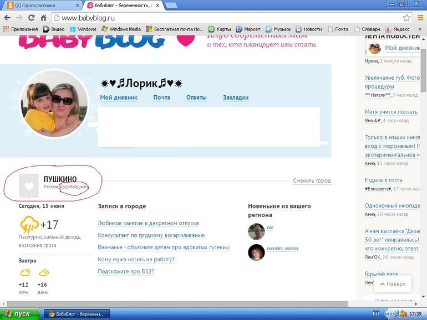
Task: Click the nat user avatar
Action: click(x=256, y=231)
